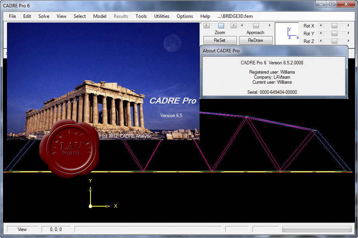358x238 pixels.
Task: Open the Solve menu
Action: click(44, 16)
